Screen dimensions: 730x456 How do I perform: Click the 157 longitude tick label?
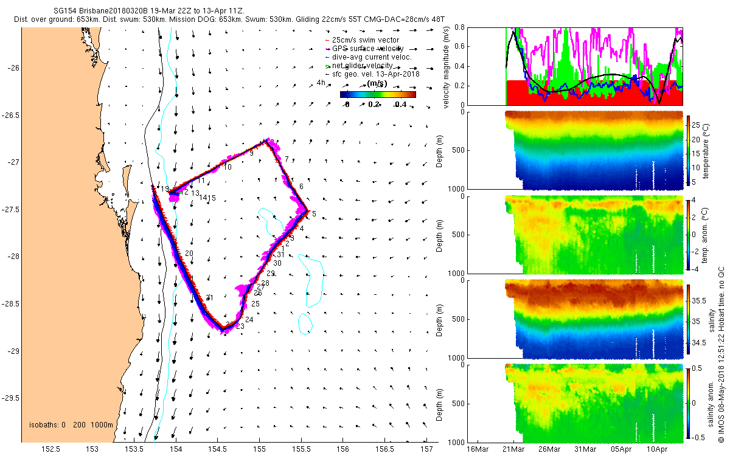coord(427,450)
